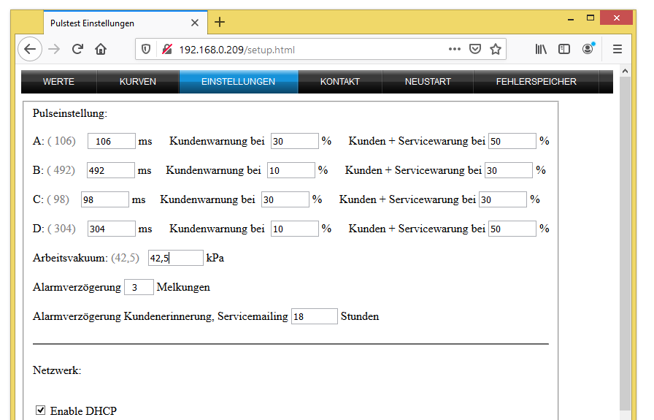Click the pulse D ms field 304

pyautogui.click(x=112, y=229)
